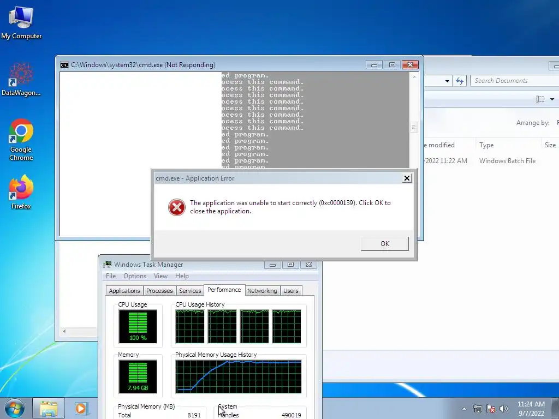Open Windows Media Player taskbar icon
This screenshot has height=419, width=559.
pos(81,409)
